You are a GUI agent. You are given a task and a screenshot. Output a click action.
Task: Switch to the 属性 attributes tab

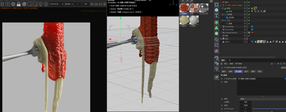click(223, 60)
